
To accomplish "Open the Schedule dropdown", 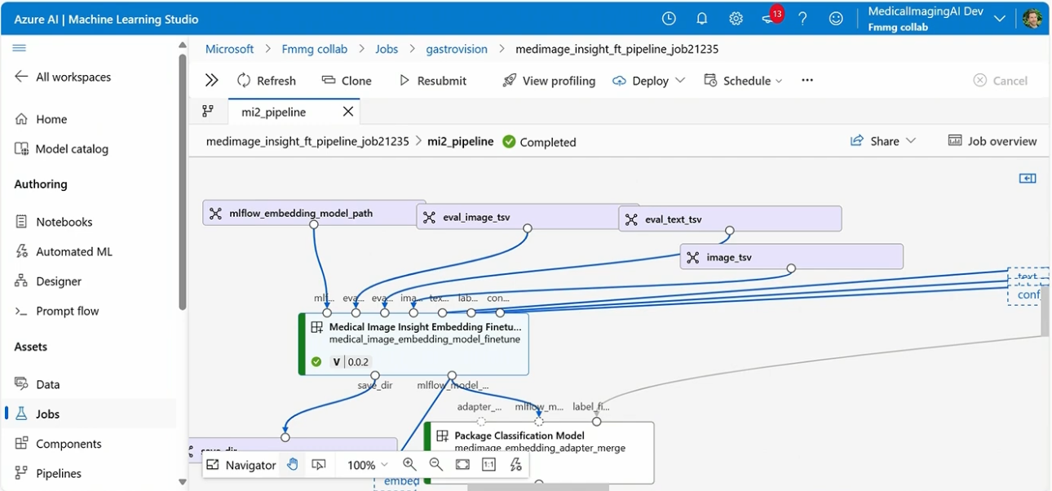I will click(x=743, y=81).
